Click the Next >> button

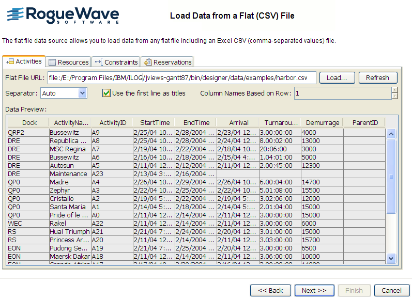[x=314, y=290]
